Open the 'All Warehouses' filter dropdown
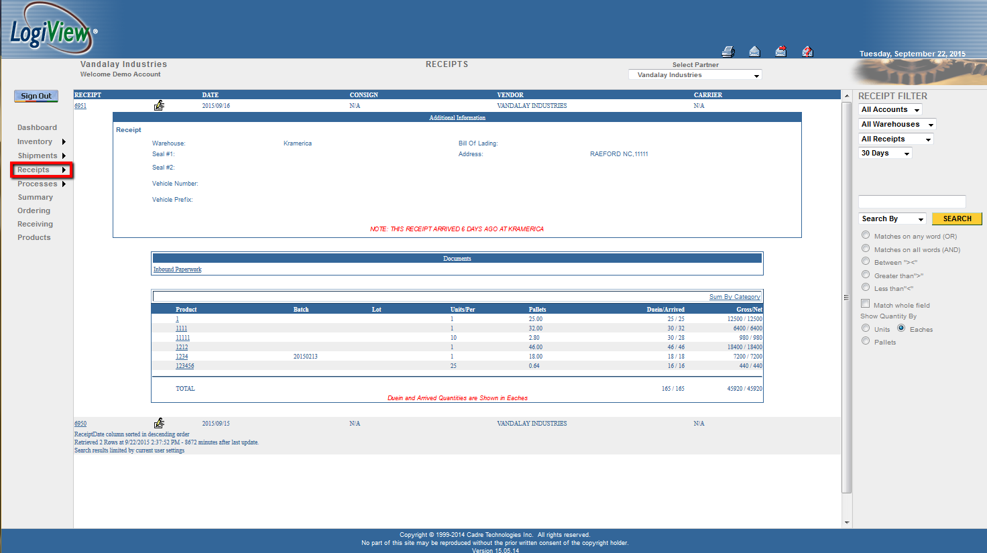 coord(897,125)
